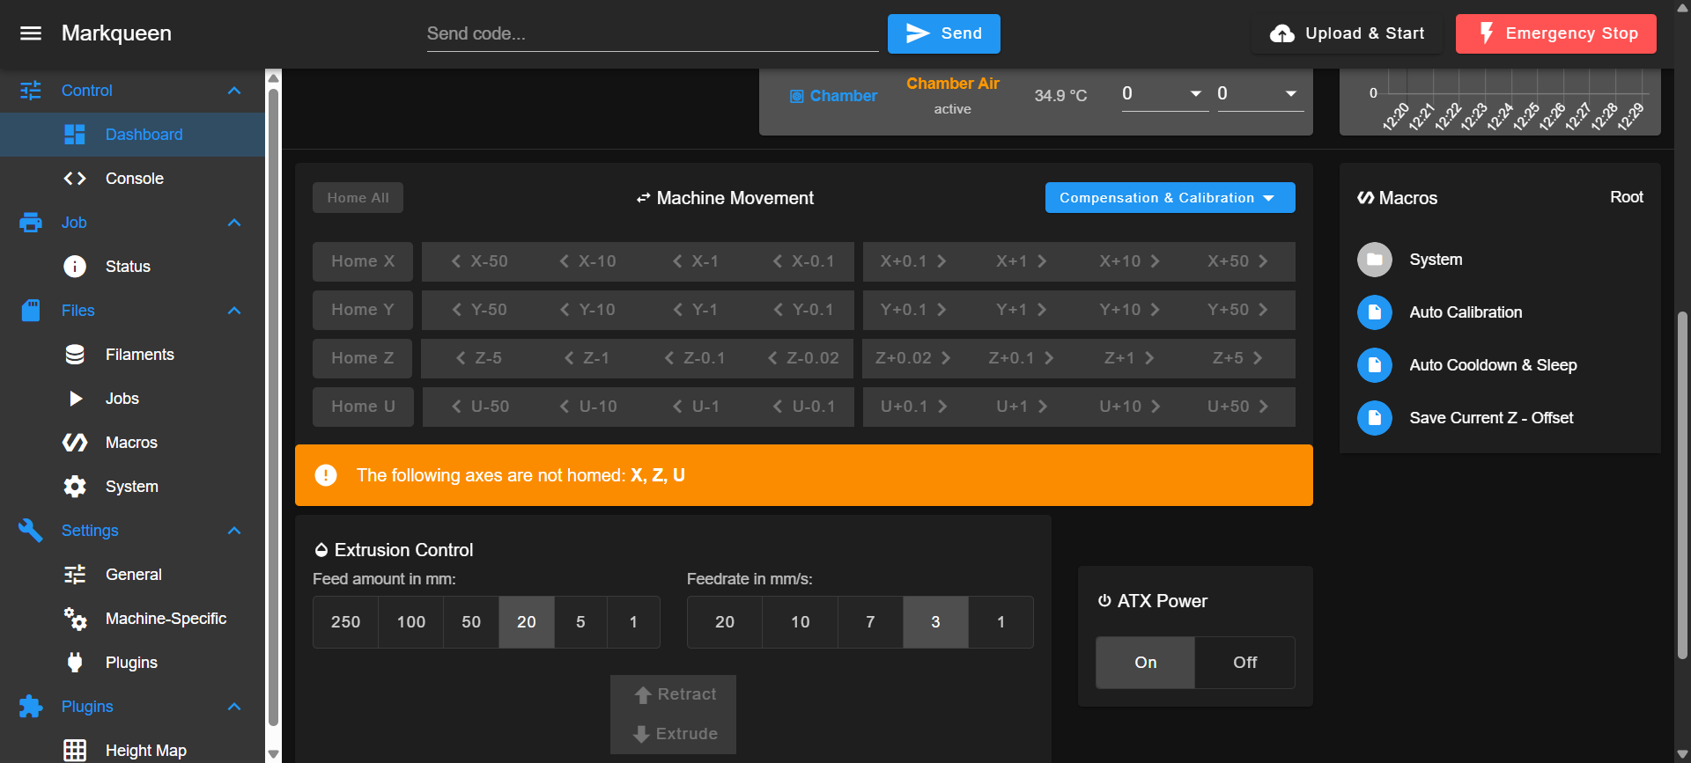Collapse the Files section chevron
Viewport: 1691px width, 763px height.
coord(234,311)
